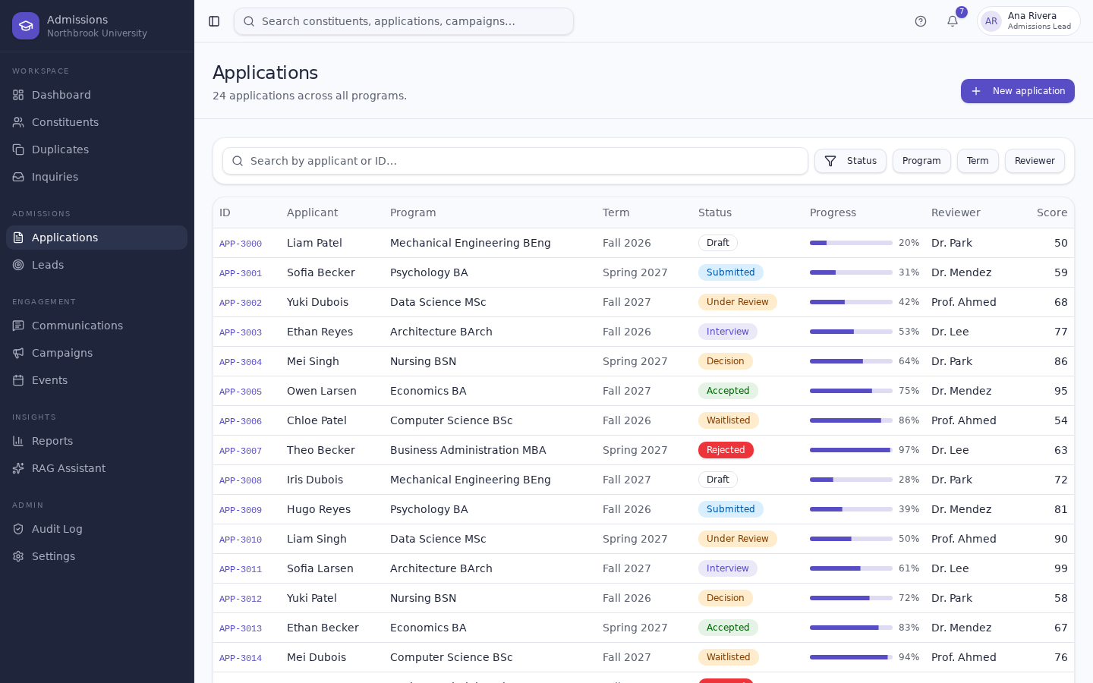Image resolution: width=1093 pixels, height=683 pixels.
Task: Click the Leads target icon
Action: click(x=18, y=265)
